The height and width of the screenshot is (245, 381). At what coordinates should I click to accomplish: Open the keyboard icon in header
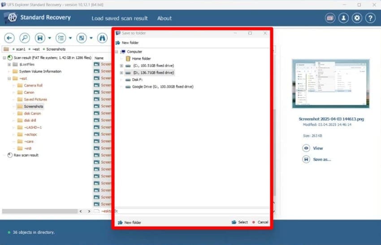[330, 18]
